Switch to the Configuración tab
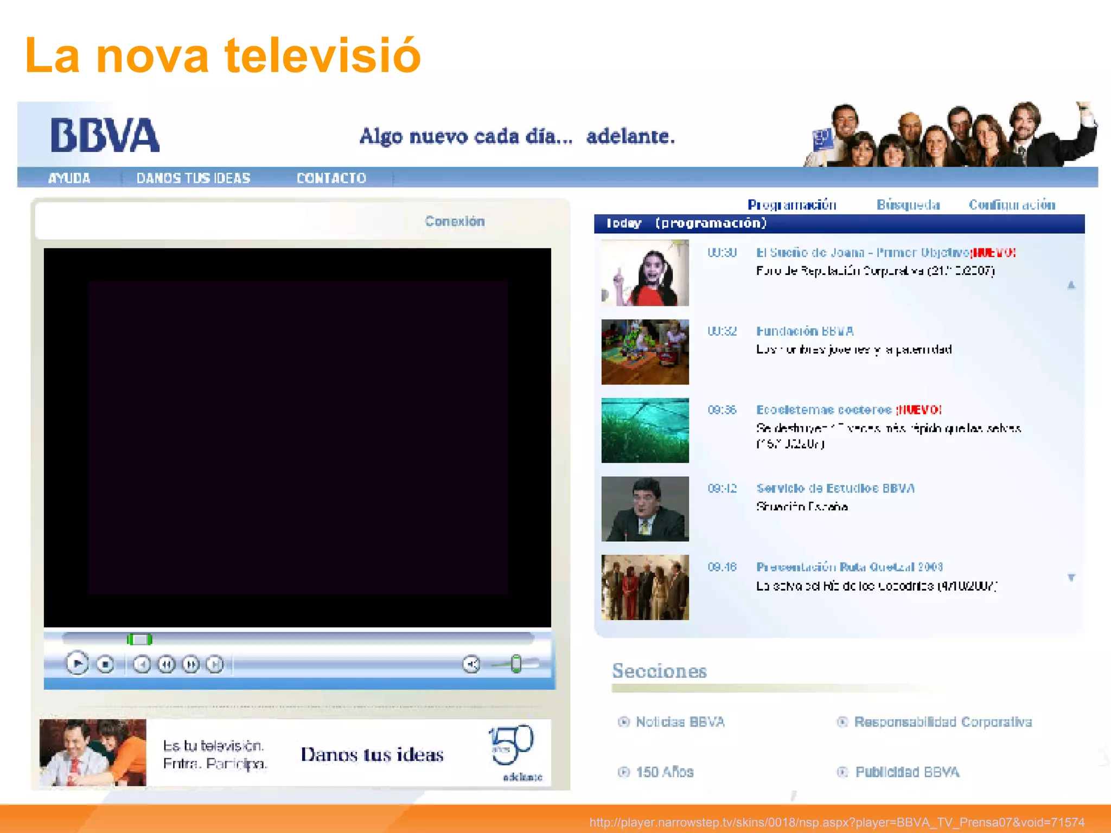Viewport: 1111px width, 833px height. [x=1012, y=204]
